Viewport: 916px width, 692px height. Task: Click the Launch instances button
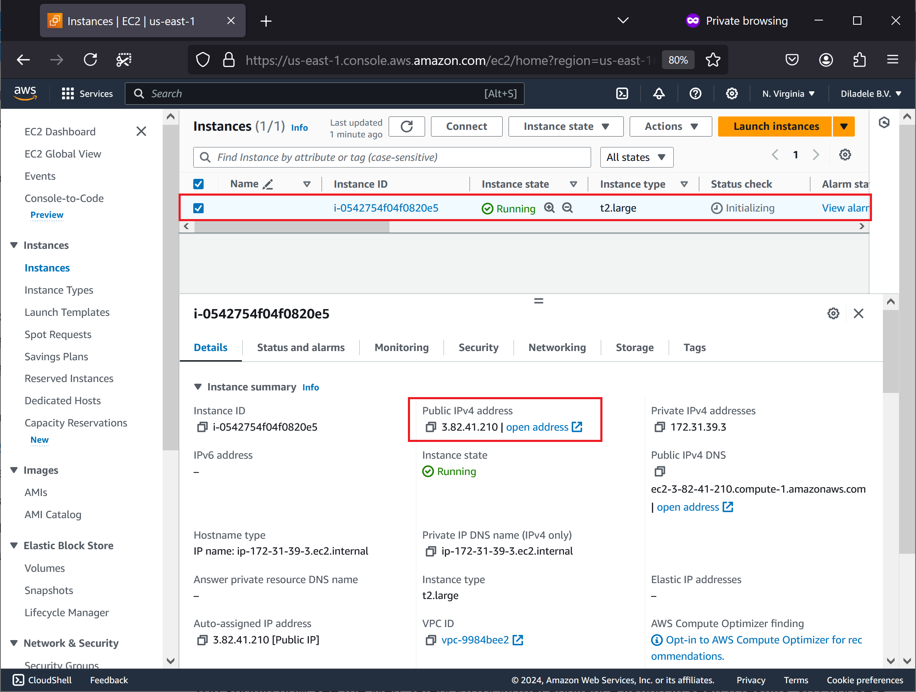click(775, 127)
